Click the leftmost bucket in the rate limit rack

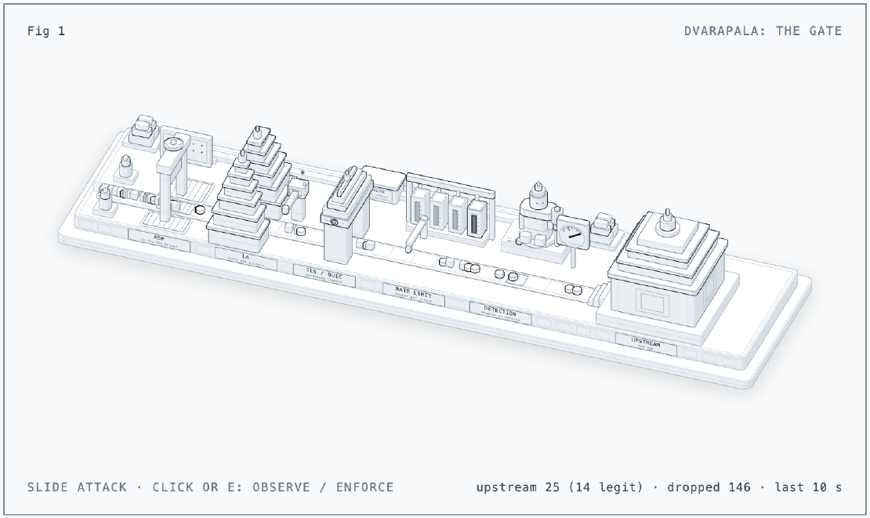[420, 205]
